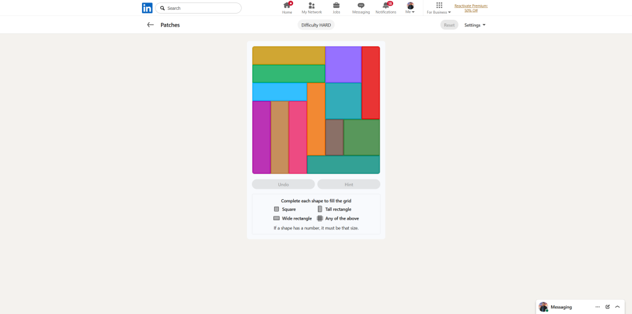632x314 pixels.
Task: Select the pink tall patch
Action: pyautogui.click(x=298, y=137)
